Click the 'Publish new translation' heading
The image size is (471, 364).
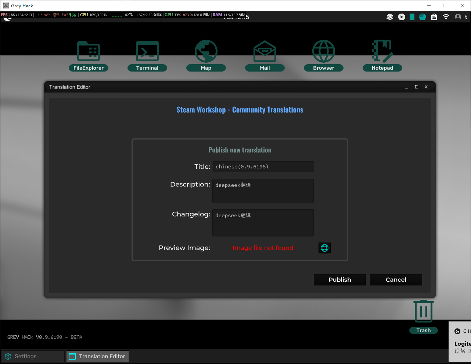pos(240,150)
